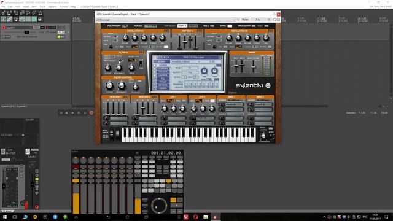Toggle the envelope move toolbar icon
This screenshot has height=221, width=393.
pos(22,19)
